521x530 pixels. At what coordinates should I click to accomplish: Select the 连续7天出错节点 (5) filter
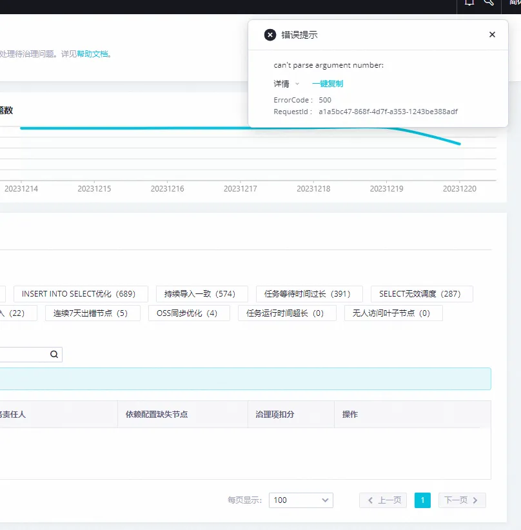click(x=93, y=313)
